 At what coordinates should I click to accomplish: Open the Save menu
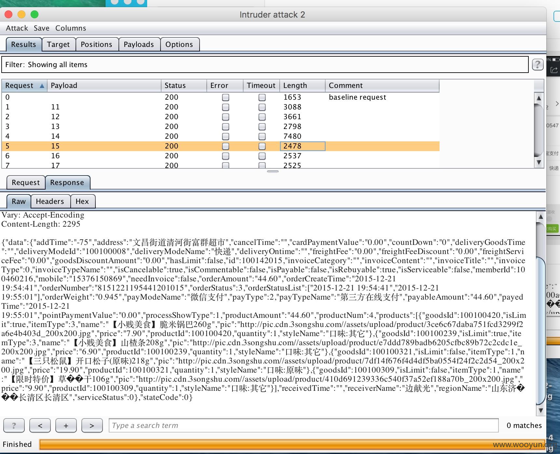(x=42, y=28)
